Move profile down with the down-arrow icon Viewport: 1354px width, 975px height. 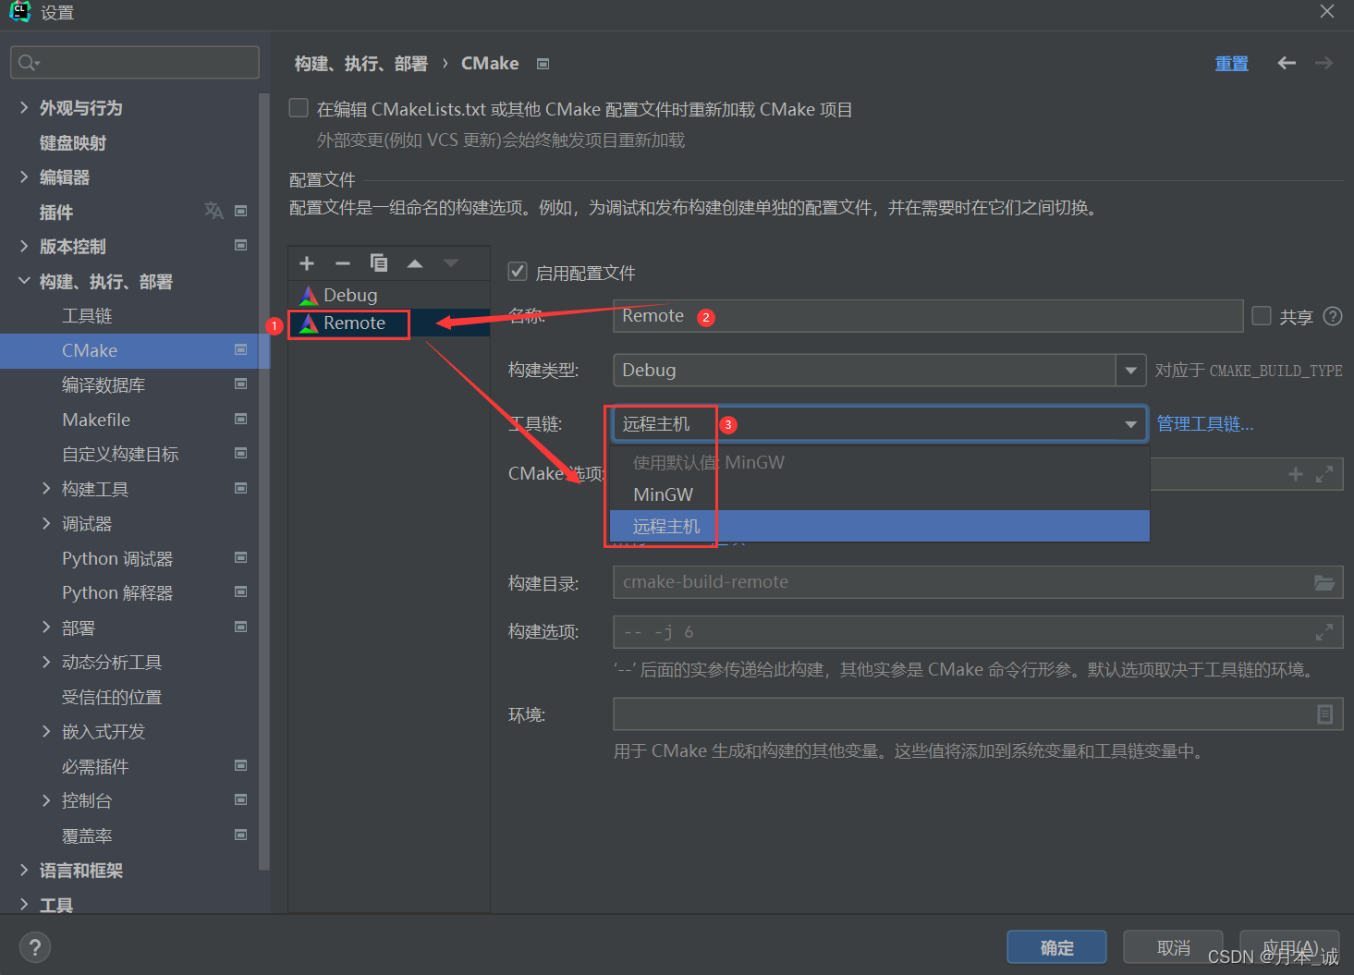pyautogui.click(x=451, y=263)
